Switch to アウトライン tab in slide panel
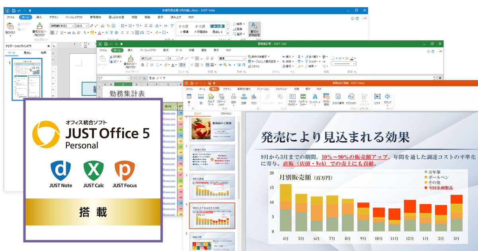 (x=225, y=114)
